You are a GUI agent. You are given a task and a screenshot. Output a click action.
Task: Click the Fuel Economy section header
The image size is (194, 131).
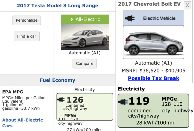[x=57, y=80]
